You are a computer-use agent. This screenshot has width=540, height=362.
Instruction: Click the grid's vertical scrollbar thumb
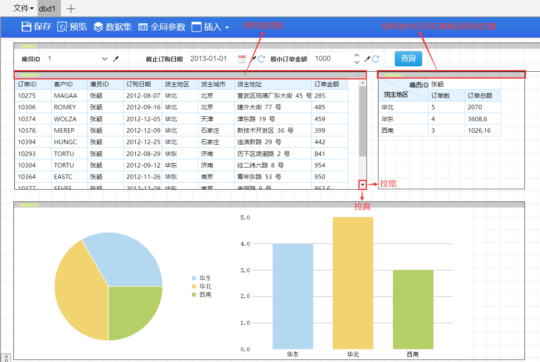362,121
